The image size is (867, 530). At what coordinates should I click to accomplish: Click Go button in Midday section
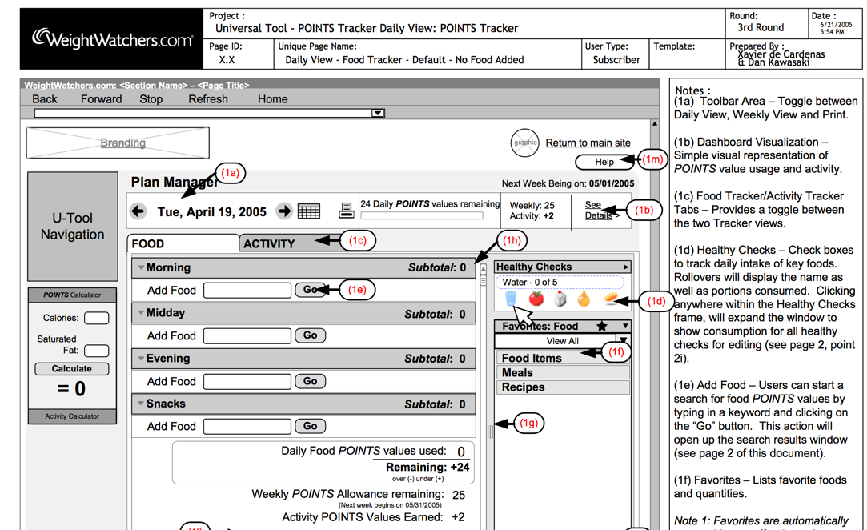click(310, 335)
